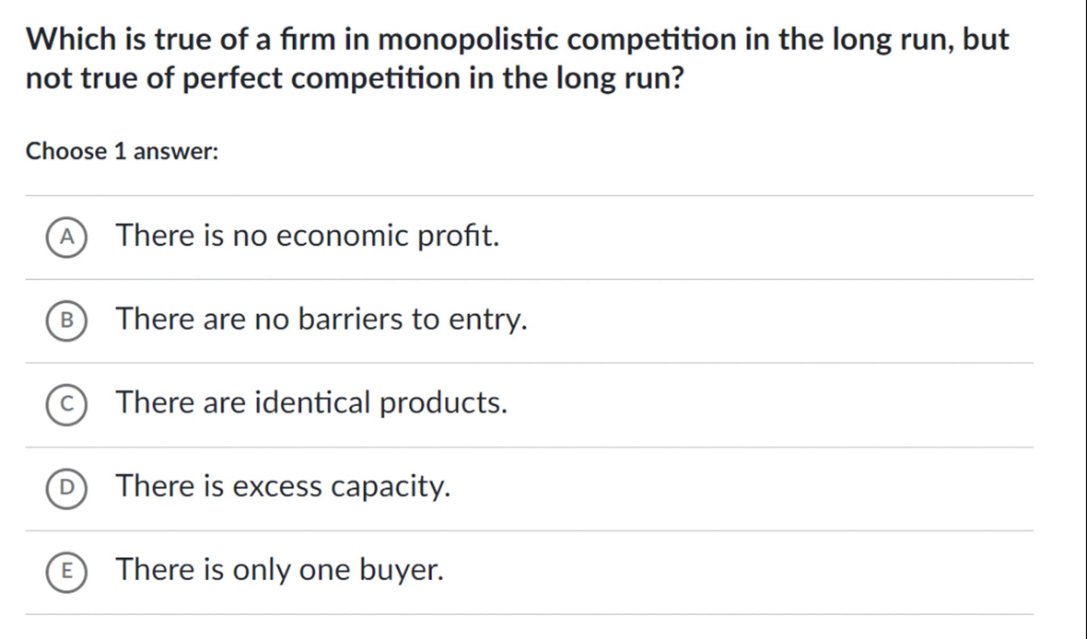Mark radio circle D
This screenshot has height=639, width=1087.
pyautogui.click(x=66, y=487)
